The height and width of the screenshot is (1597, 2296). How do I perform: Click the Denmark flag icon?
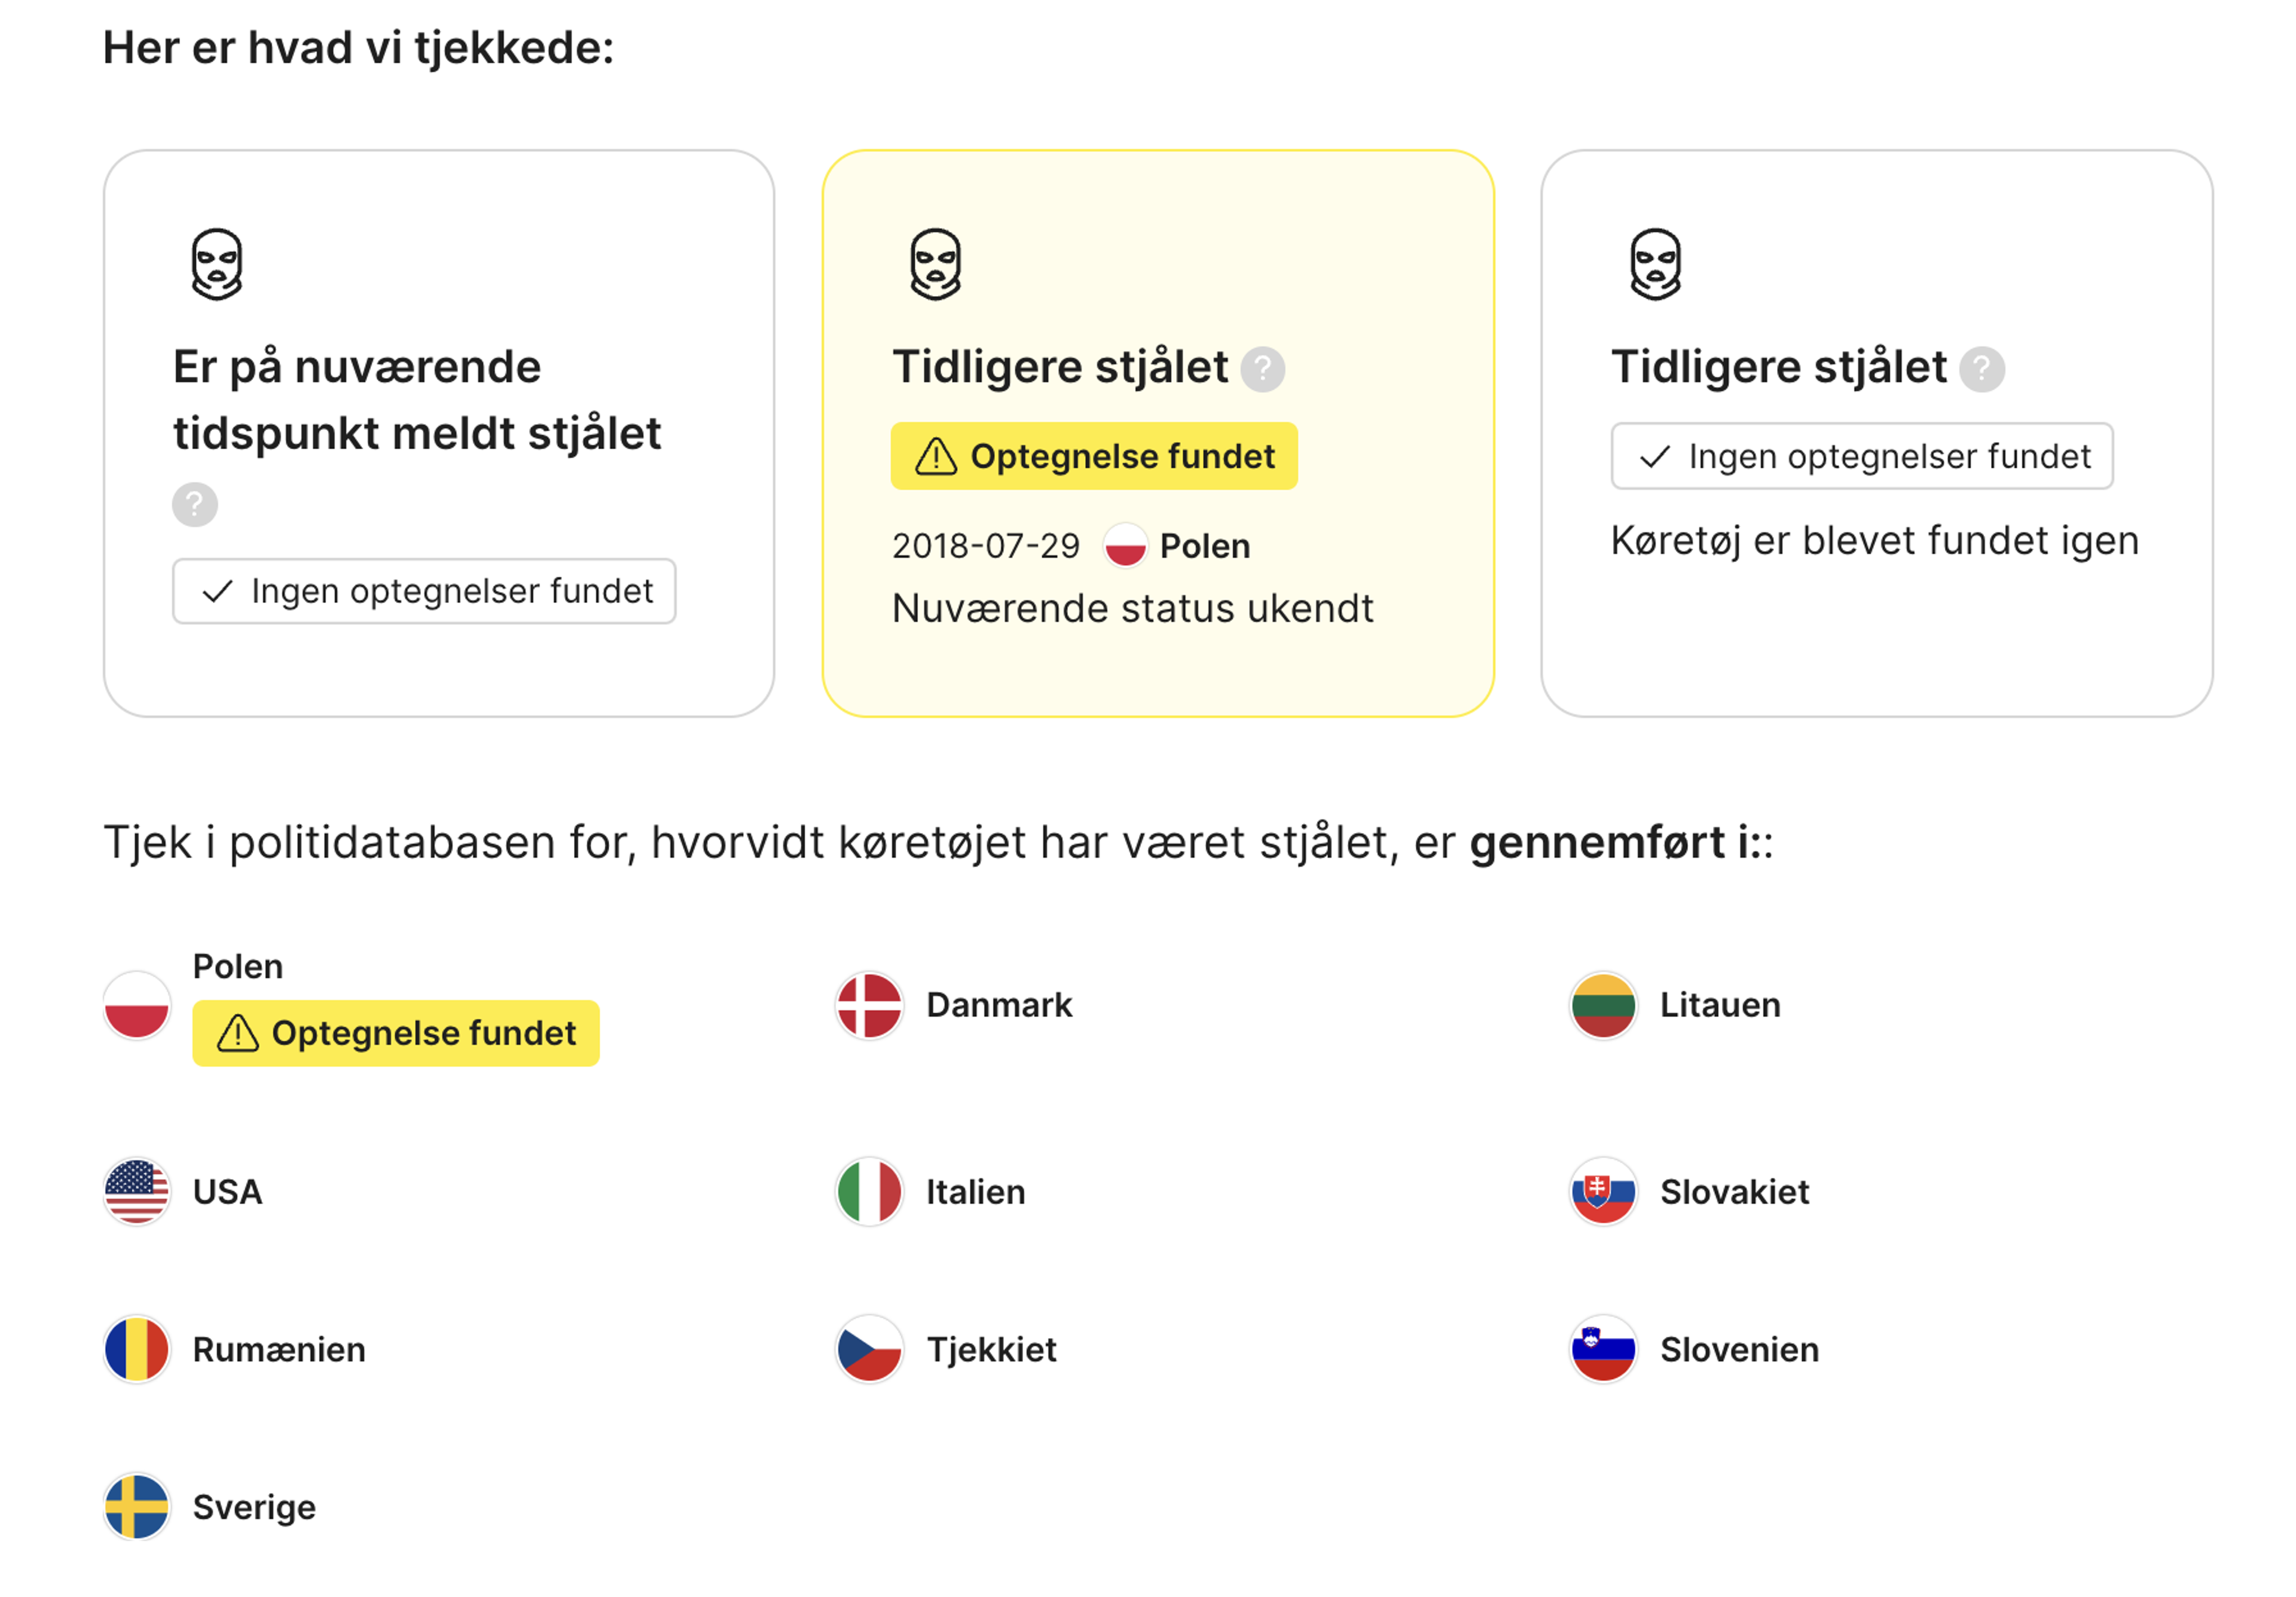(868, 1005)
